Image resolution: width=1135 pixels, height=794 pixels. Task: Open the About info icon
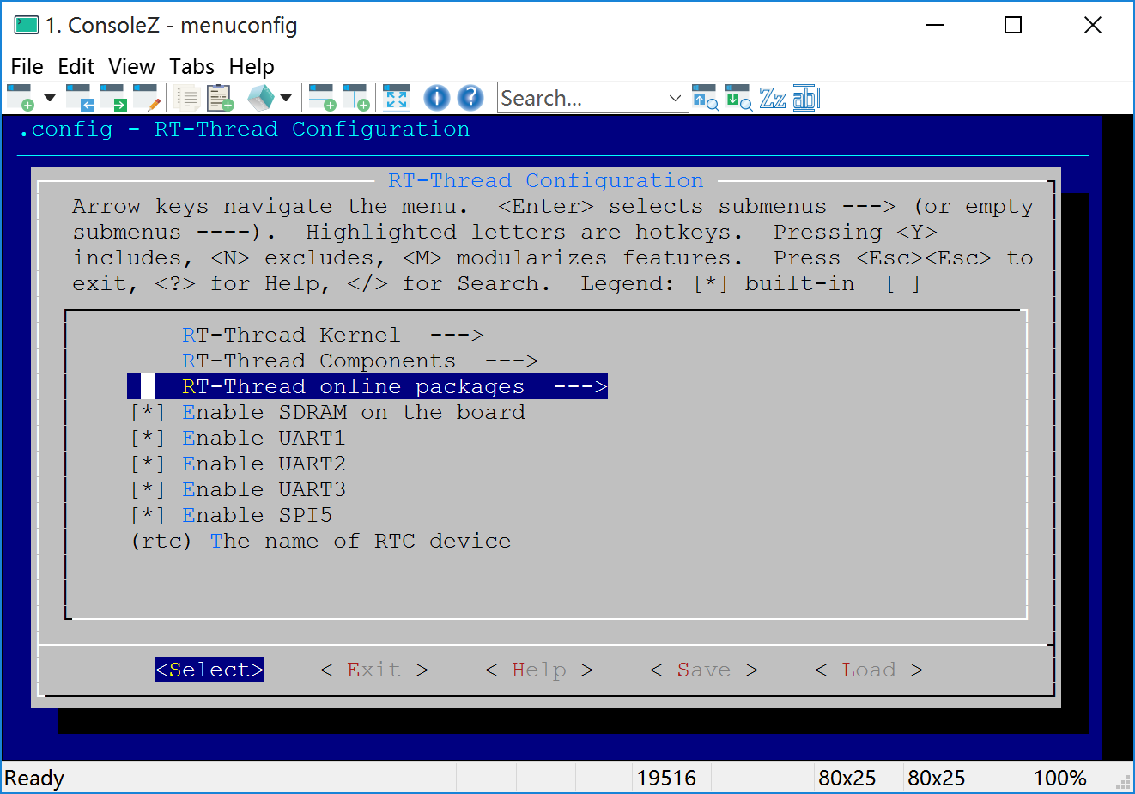(437, 98)
